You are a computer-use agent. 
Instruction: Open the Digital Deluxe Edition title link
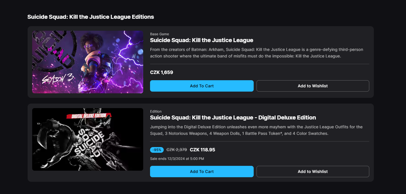click(233, 117)
